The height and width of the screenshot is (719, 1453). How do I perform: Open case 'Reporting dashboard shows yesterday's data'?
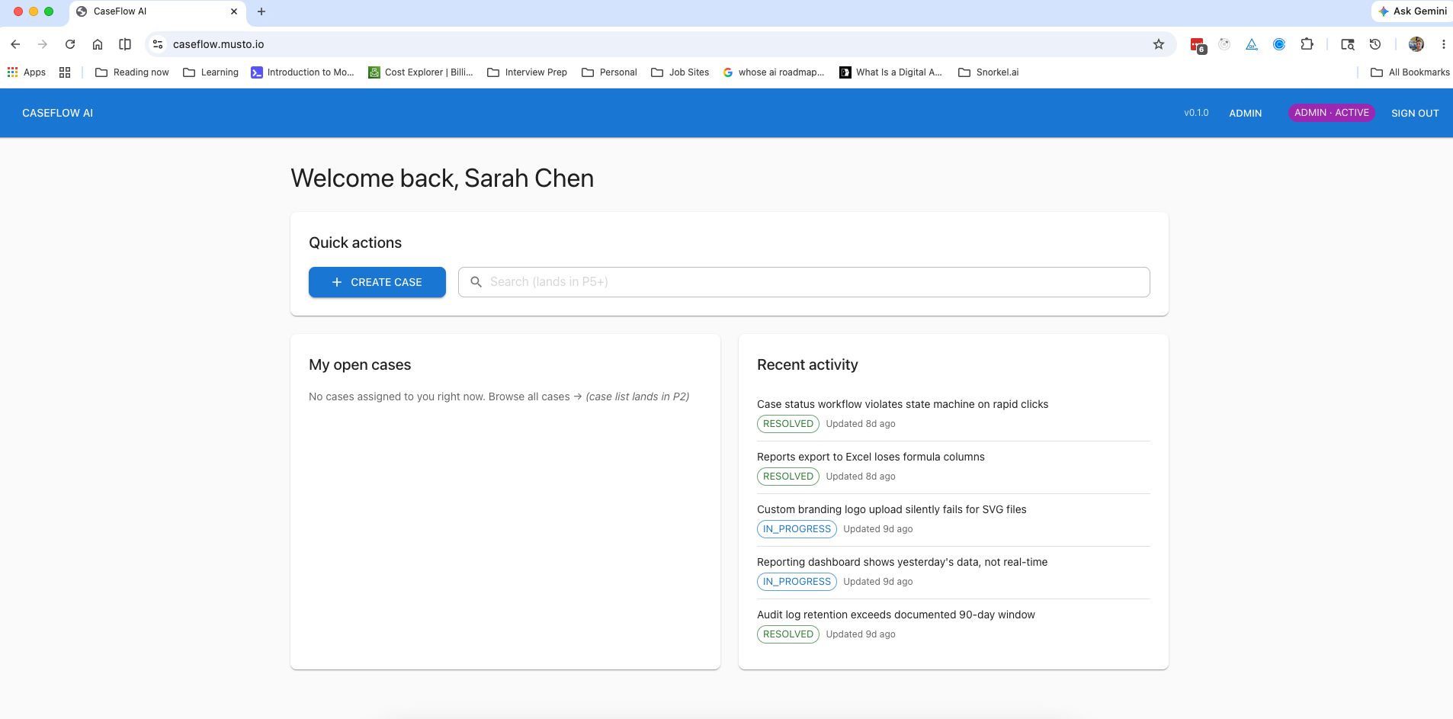point(903,562)
